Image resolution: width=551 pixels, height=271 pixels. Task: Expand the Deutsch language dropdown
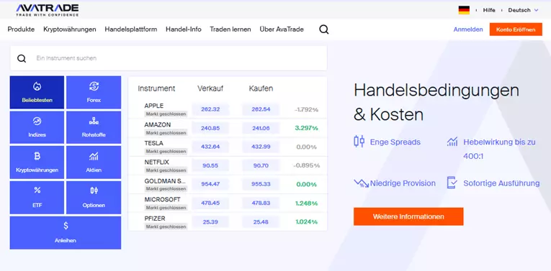523,10
